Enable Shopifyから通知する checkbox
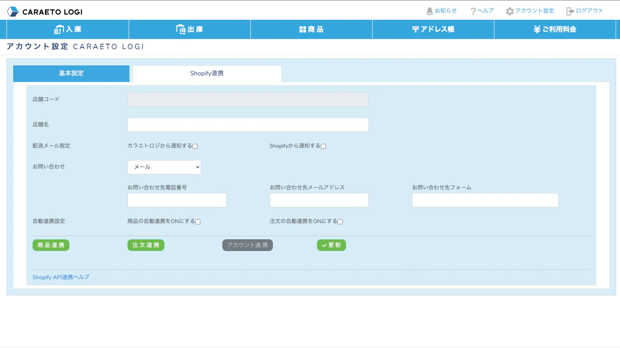This screenshot has height=348, width=620. pos(324,146)
